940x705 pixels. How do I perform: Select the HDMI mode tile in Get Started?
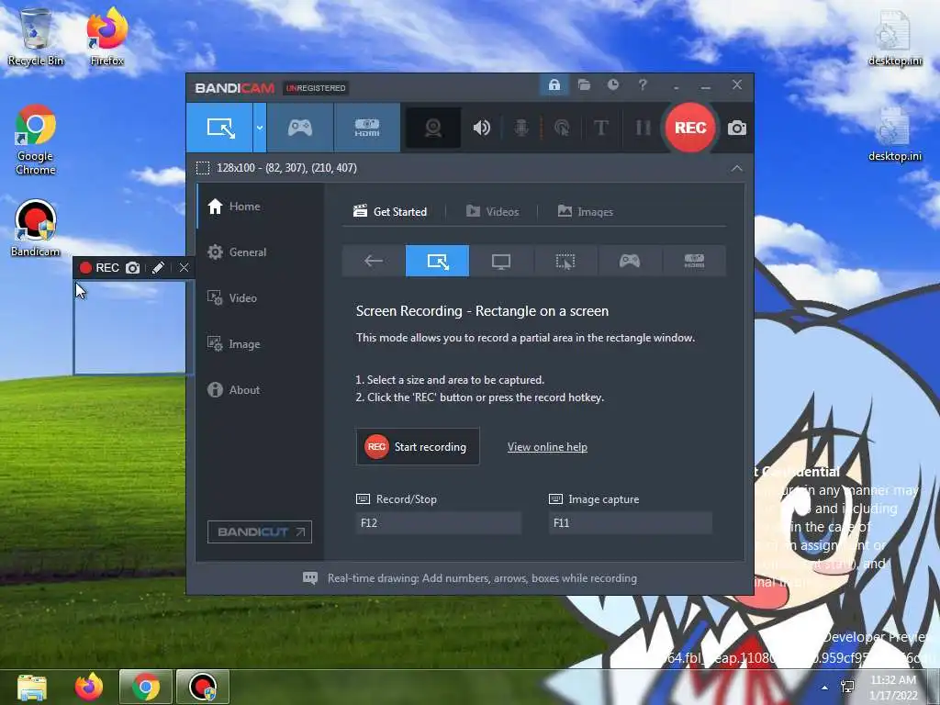[694, 261]
